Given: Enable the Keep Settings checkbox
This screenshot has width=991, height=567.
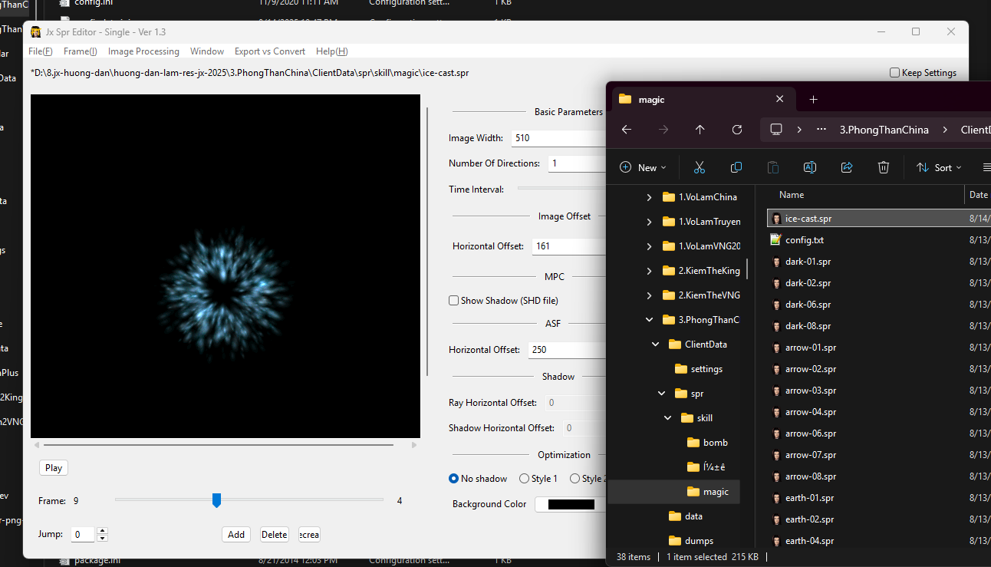Looking at the screenshot, I should (894, 73).
